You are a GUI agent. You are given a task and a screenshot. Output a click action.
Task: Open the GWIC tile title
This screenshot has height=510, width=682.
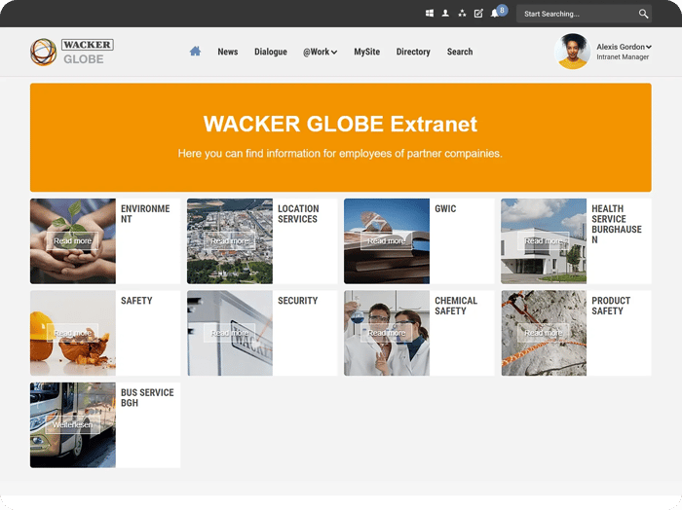445,208
